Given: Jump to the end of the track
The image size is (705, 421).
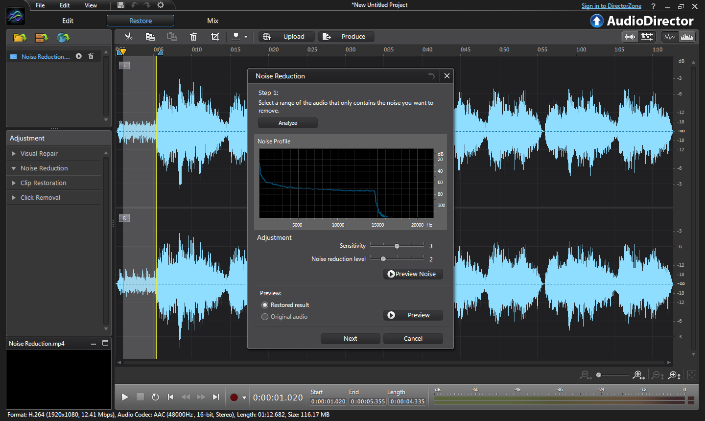Looking at the screenshot, I should click(x=216, y=397).
